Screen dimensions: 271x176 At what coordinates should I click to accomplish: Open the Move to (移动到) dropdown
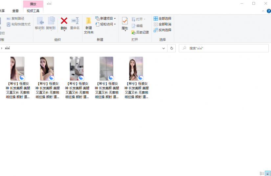click(40, 25)
